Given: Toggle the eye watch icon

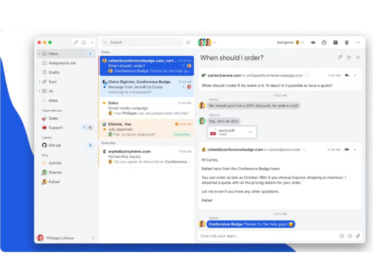Looking at the screenshot, I should pos(358,57).
